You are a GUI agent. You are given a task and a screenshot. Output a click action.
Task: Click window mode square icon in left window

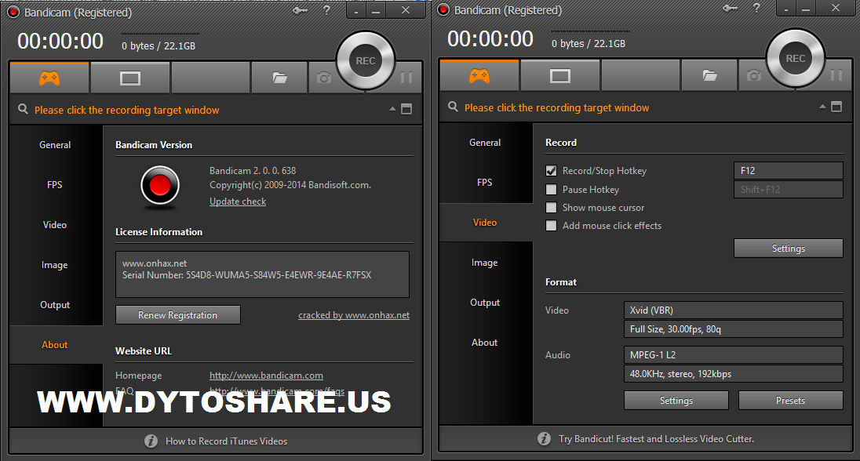[406, 109]
